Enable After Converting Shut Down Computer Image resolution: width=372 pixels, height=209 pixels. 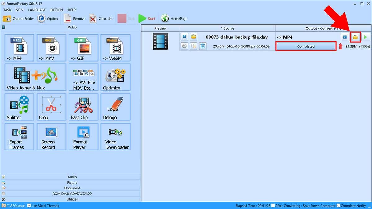[x=273, y=206]
